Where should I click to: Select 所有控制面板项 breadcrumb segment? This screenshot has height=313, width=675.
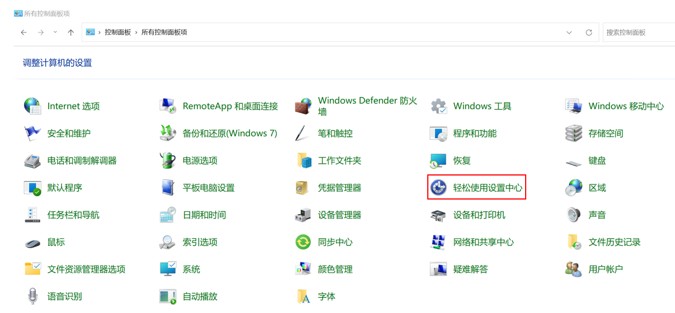click(x=164, y=32)
